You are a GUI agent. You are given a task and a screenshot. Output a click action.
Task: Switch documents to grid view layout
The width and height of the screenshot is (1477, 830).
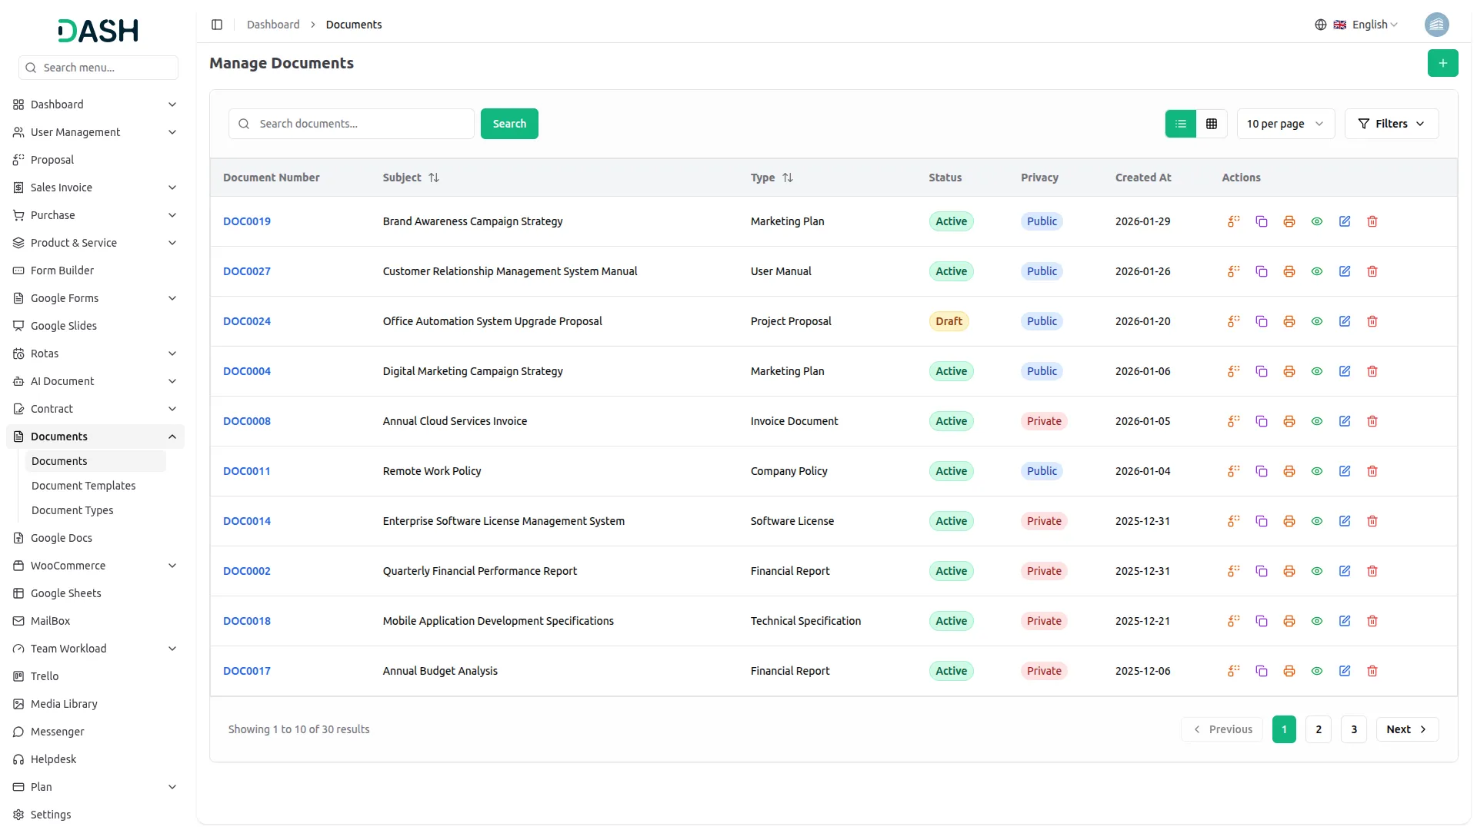tap(1212, 123)
